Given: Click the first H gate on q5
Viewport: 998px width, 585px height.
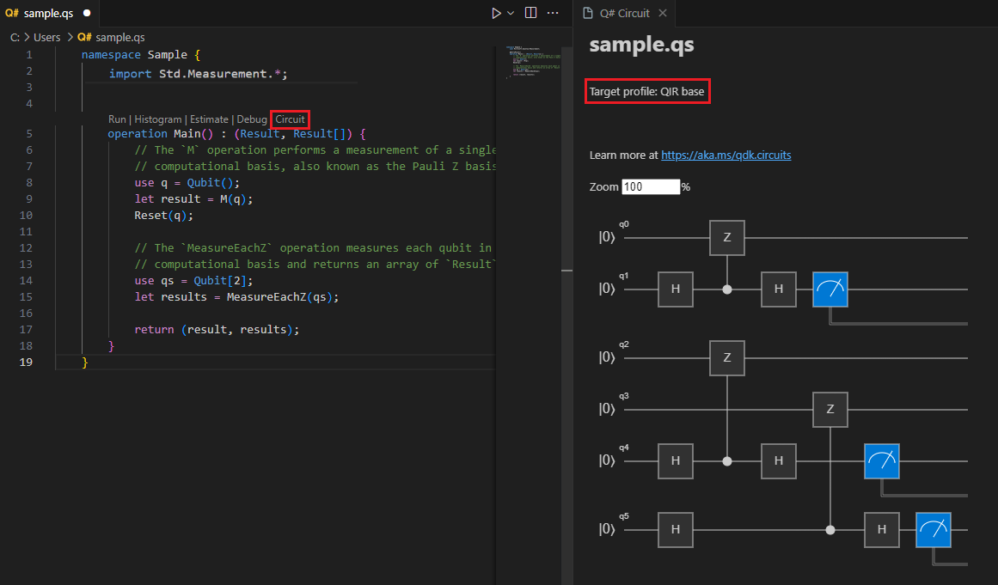Looking at the screenshot, I should [676, 530].
